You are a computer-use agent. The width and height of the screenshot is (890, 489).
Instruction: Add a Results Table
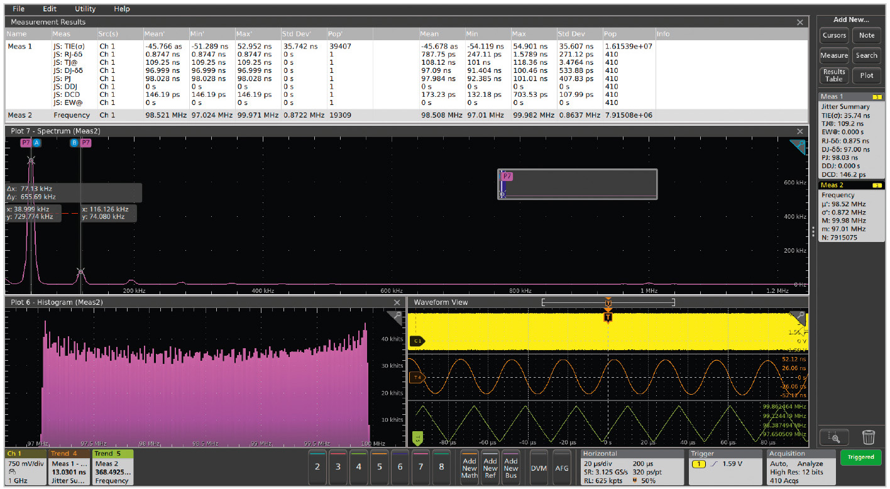click(x=834, y=75)
